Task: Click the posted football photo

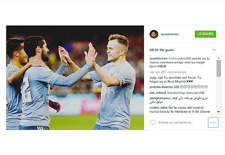Action: 75,77
